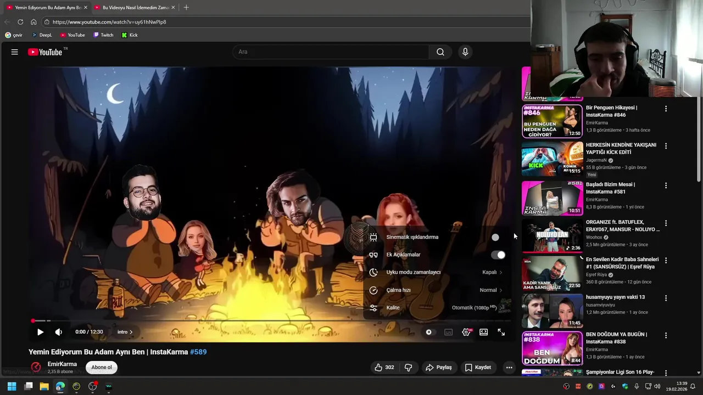
Task: Open the Çalma hızı Normal submenu
Action: [x=437, y=290]
